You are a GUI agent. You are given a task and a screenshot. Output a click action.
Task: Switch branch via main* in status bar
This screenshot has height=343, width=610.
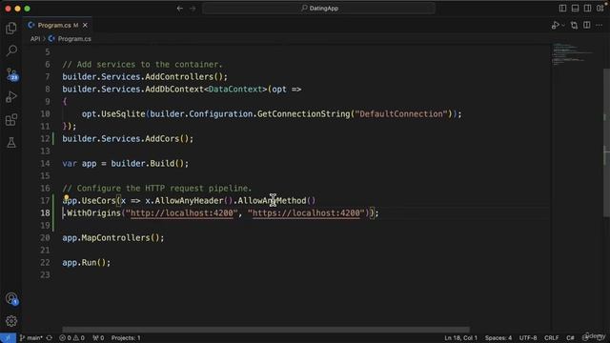31,338
